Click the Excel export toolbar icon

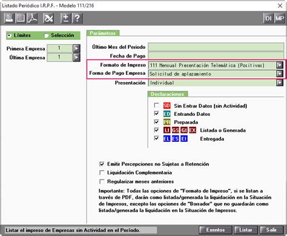click(x=48, y=18)
